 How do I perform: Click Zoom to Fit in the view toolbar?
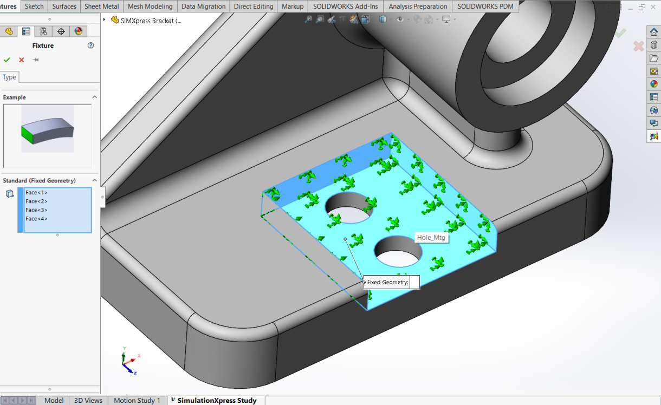tap(308, 19)
